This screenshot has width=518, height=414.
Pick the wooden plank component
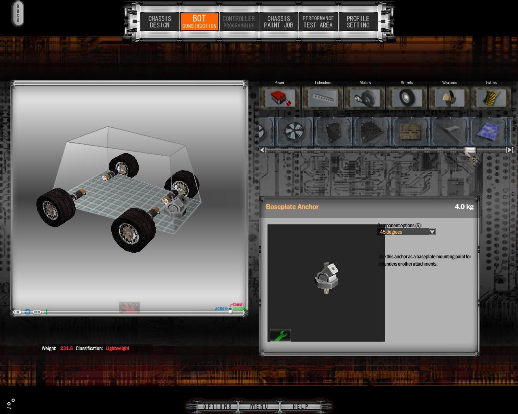point(410,132)
